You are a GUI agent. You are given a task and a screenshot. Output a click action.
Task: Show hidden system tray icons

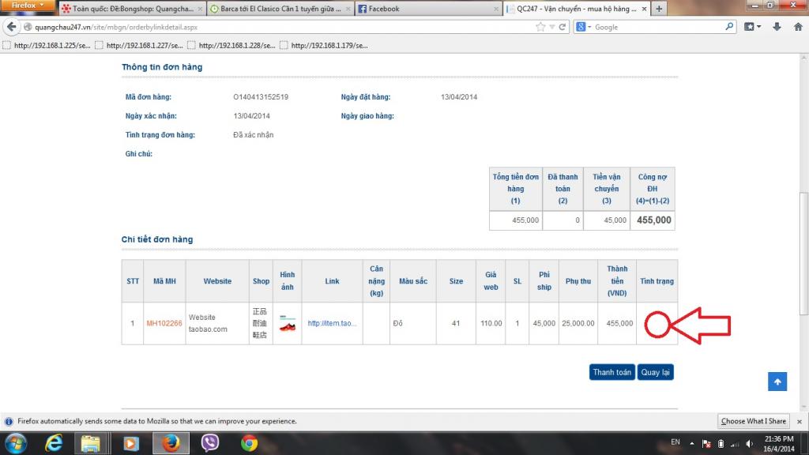(692, 442)
